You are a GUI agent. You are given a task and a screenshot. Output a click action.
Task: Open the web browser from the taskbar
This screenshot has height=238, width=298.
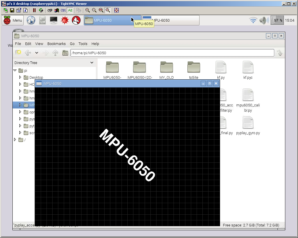click(31, 20)
